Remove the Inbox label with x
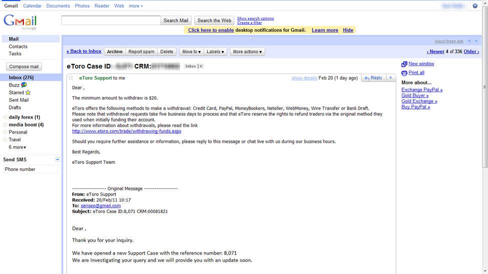The image size is (488, 274). [x=201, y=66]
